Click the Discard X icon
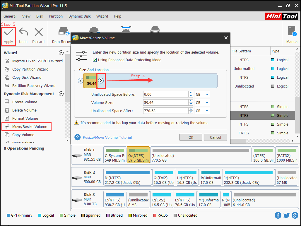This screenshot has height=226, width=301. (x=39, y=32)
